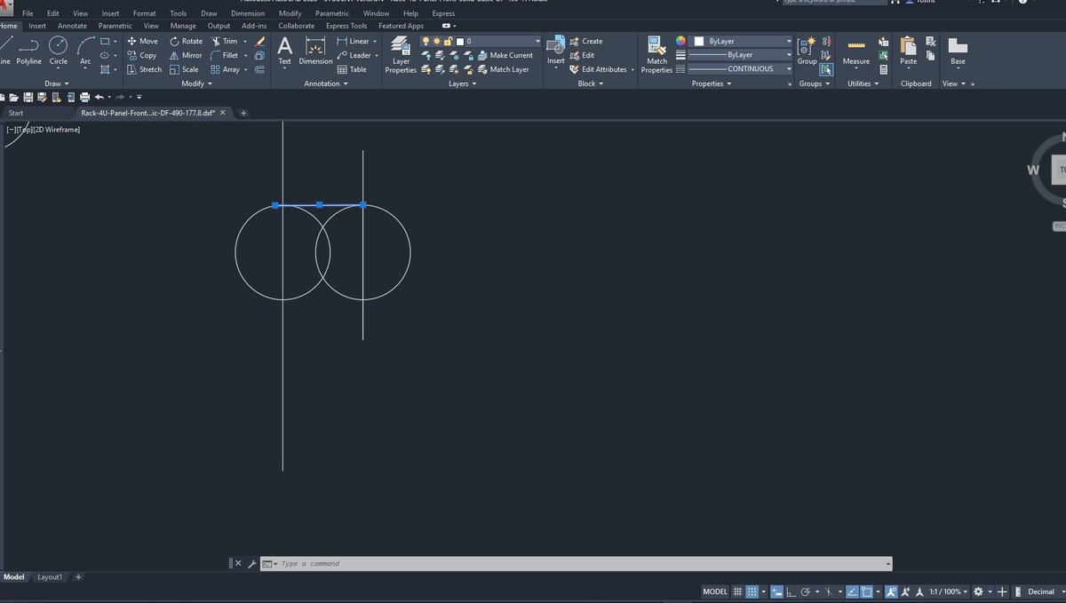Select the Dimension tool
Image resolution: width=1066 pixels, height=603 pixels.
click(x=315, y=51)
